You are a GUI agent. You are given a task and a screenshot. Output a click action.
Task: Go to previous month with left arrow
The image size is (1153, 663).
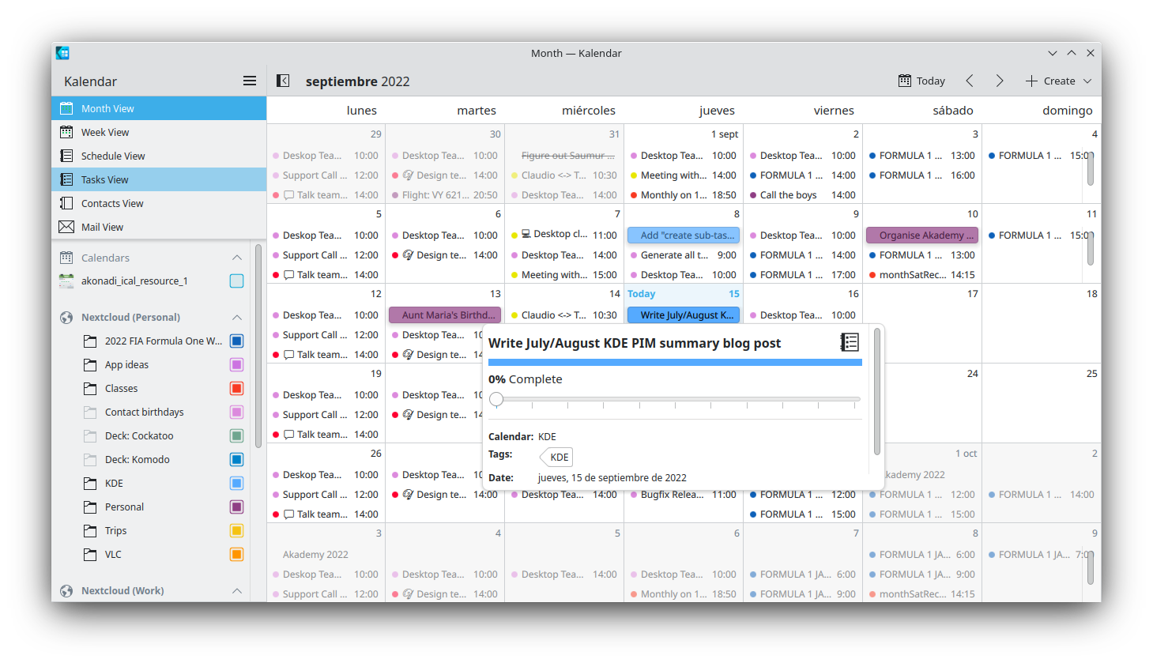pyautogui.click(x=970, y=81)
